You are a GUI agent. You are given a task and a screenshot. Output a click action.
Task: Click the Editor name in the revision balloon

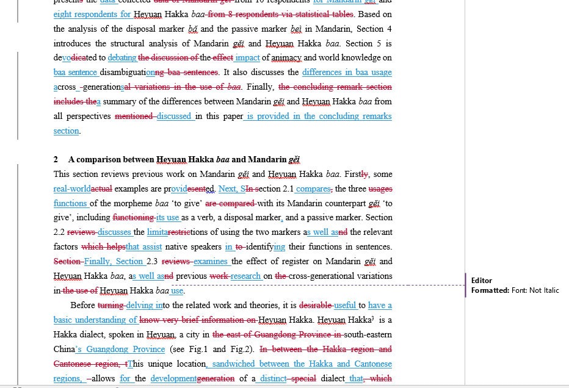(x=482, y=281)
